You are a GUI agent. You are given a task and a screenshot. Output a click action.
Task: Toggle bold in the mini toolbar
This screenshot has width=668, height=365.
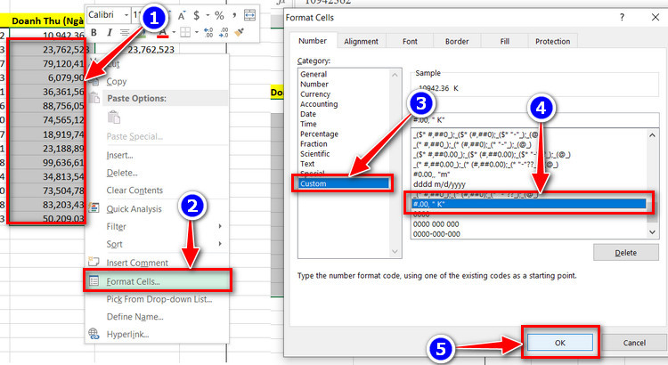coord(94,32)
